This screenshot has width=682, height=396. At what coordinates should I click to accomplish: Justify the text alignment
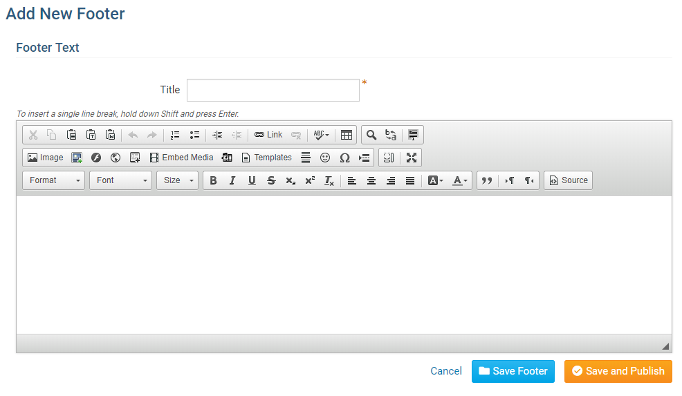(409, 180)
